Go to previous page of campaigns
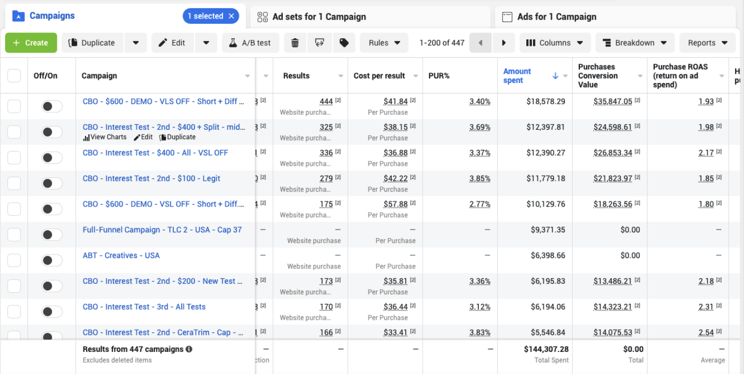Image resolution: width=744 pixels, height=374 pixels. point(481,43)
